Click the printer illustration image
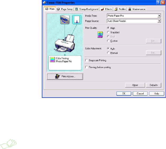This screenshot has height=149, width=166. (65, 44)
